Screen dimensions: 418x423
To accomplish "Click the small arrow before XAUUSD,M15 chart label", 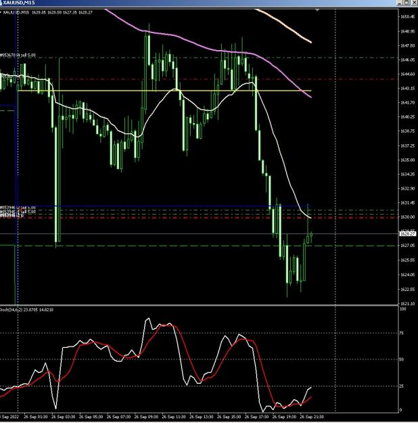I will (x=1, y=12).
